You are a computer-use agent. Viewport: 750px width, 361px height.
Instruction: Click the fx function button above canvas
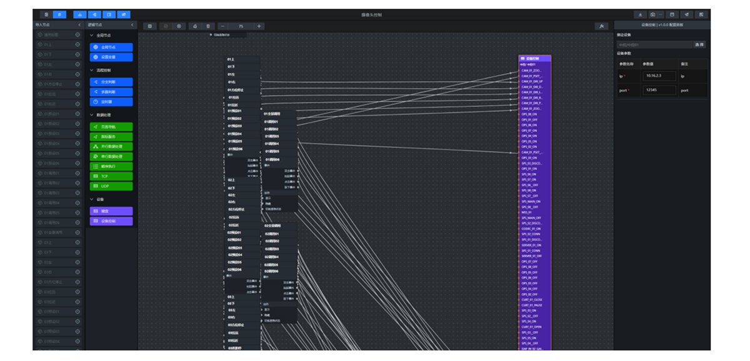tap(601, 26)
